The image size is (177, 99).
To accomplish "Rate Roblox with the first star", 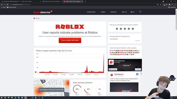I will coord(117,29).
